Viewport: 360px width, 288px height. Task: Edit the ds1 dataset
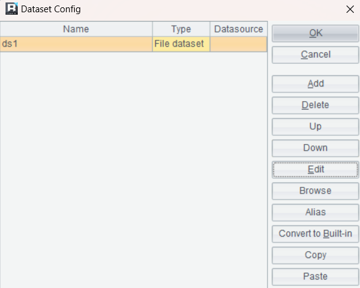(315, 170)
